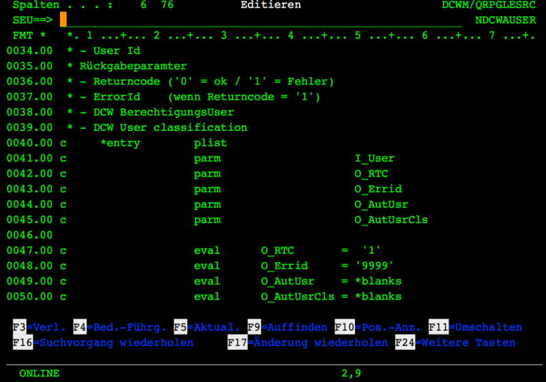Click the F10=Pos.-Anz. cursor key
546x382 pixels.
point(378,327)
